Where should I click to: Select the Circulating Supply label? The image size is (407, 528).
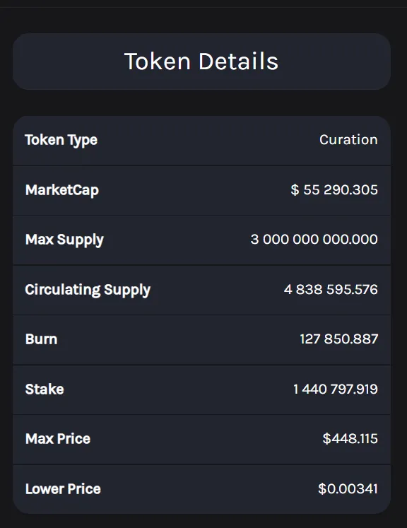(88, 290)
